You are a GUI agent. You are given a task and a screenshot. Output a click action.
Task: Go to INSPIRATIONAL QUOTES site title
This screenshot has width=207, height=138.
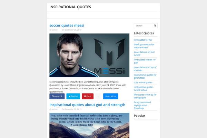tap(70, 7)
